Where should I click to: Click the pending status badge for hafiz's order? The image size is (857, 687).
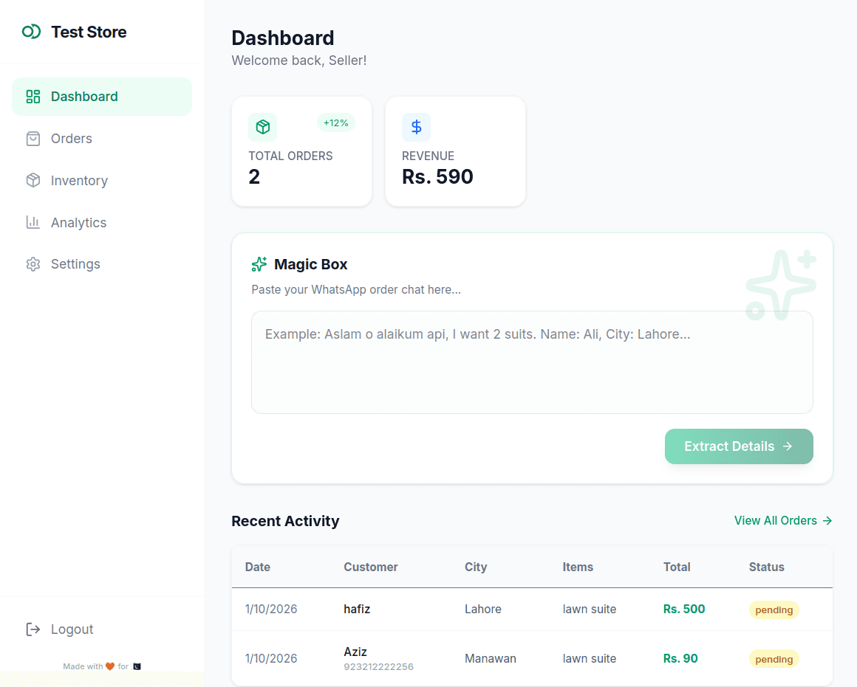click(x=774, y=610)
